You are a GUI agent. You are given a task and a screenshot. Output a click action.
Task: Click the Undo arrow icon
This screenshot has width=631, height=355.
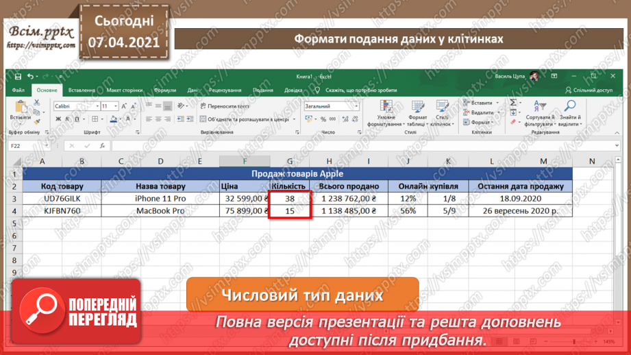[31, 76]
